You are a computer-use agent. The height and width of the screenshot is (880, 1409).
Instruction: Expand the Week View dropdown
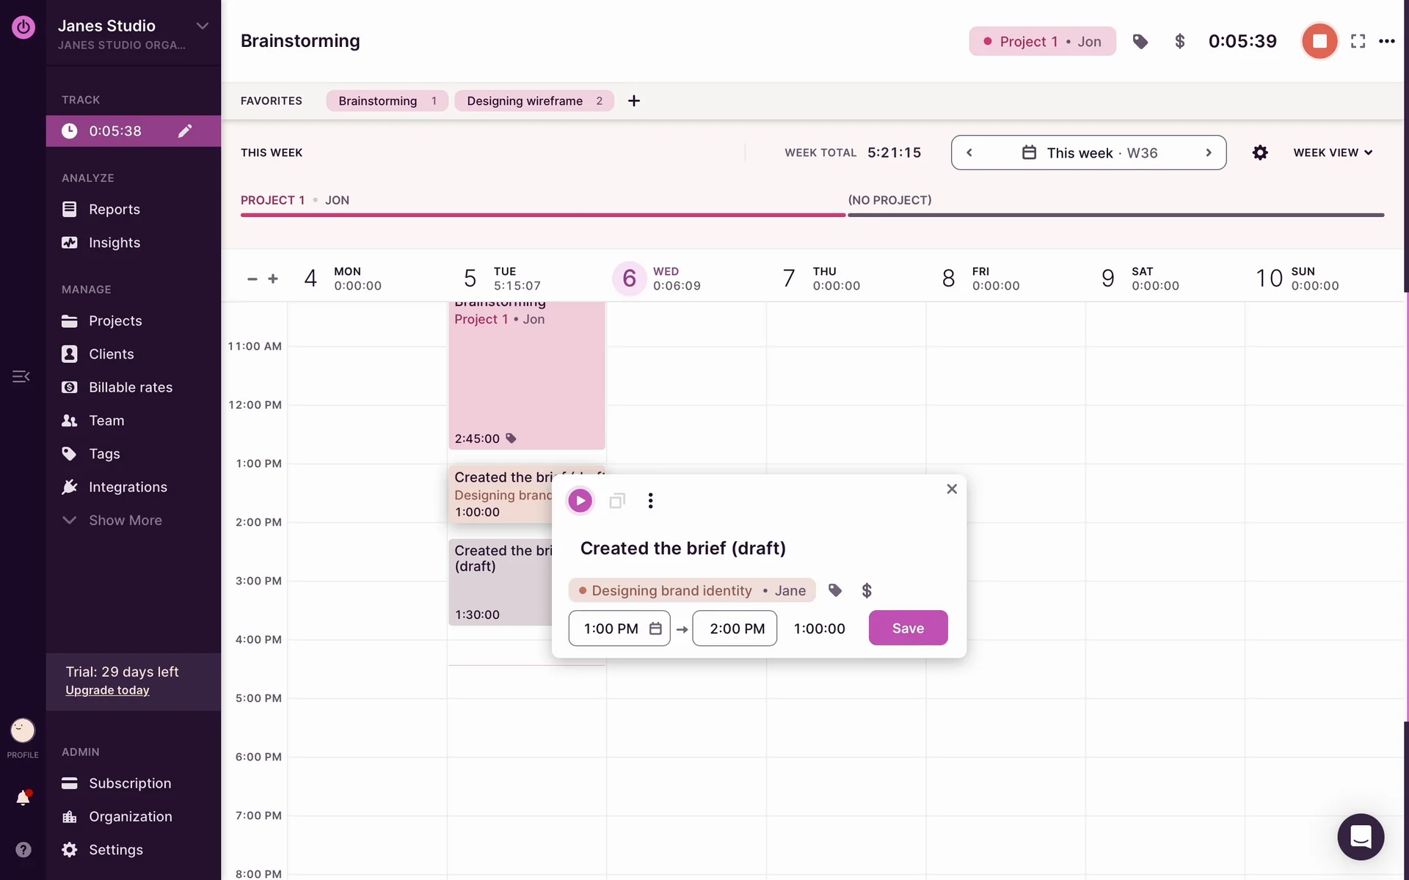(1332, 153)
